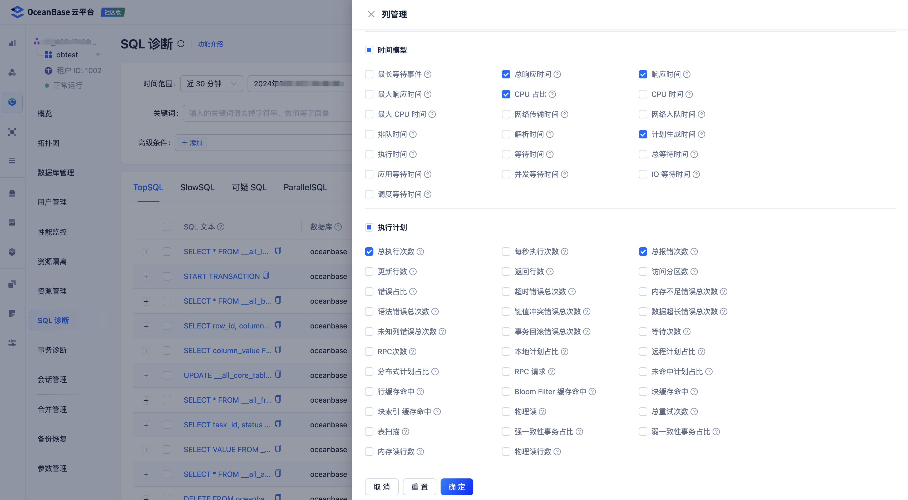Image resolution: width=908 pixels, height=500 pixels.
Task: Uncheck the 计划生成时间 column
Action: pyautogui.click(x=643, y=134)
